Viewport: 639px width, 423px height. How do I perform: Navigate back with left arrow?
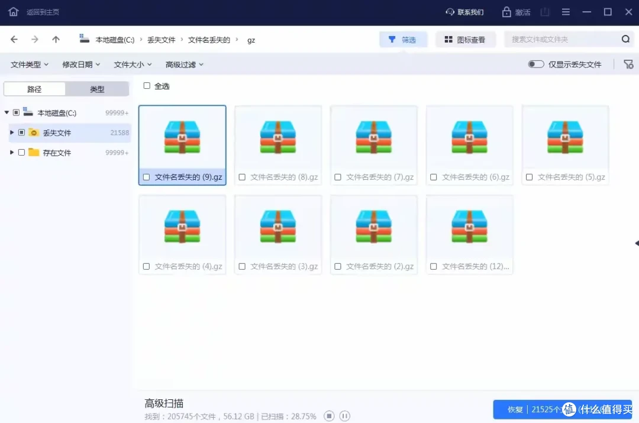pos(14,40)
